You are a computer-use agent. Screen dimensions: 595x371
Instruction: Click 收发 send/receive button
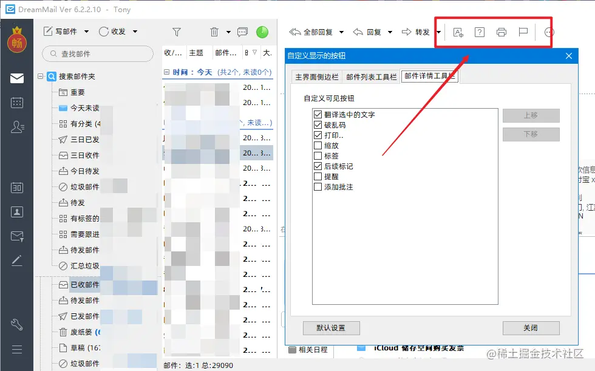(x=113, y=32)
